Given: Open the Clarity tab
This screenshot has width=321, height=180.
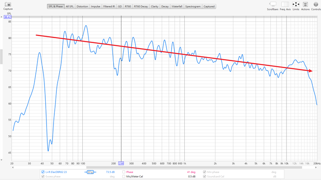Looking at the screenshot, I should pos(155,7).
